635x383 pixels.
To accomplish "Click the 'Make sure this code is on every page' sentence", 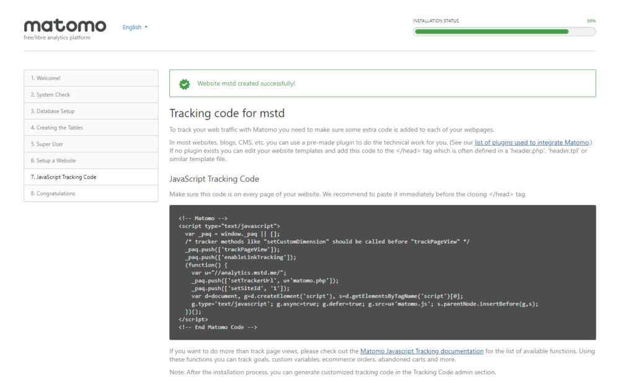I will coord(348,195).
